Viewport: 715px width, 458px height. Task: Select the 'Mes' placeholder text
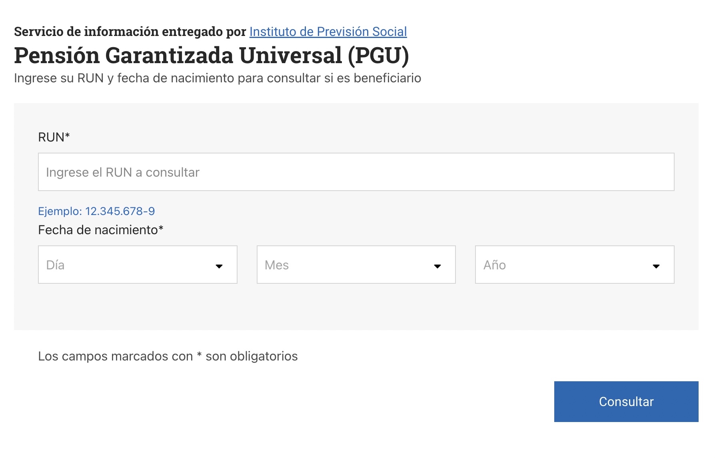pyautogui.click(x=277, y=265)
